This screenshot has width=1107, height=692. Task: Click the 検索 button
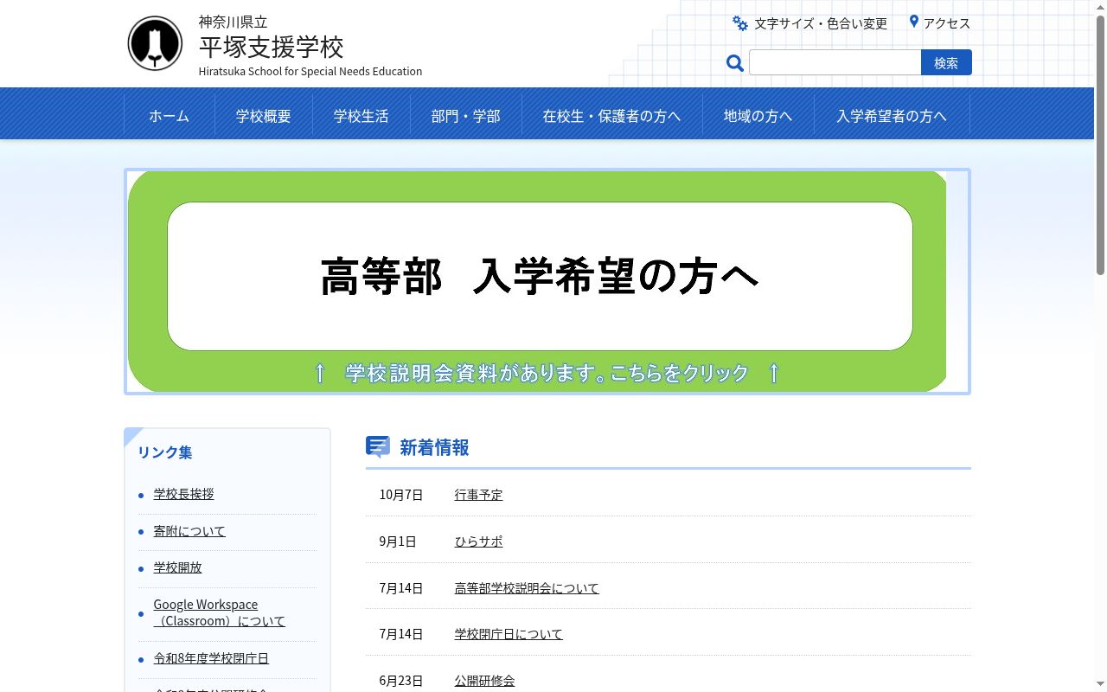coord(946,62)
